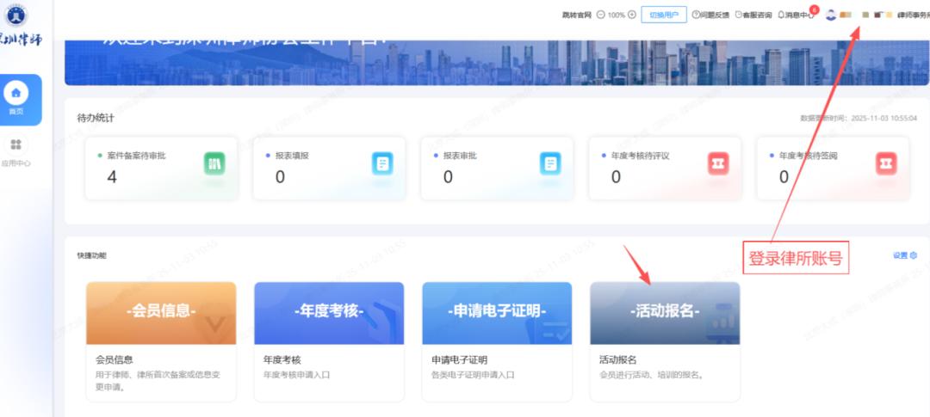
Task: Click the red 年度考核待评议 icon
Action: (718, 163)
